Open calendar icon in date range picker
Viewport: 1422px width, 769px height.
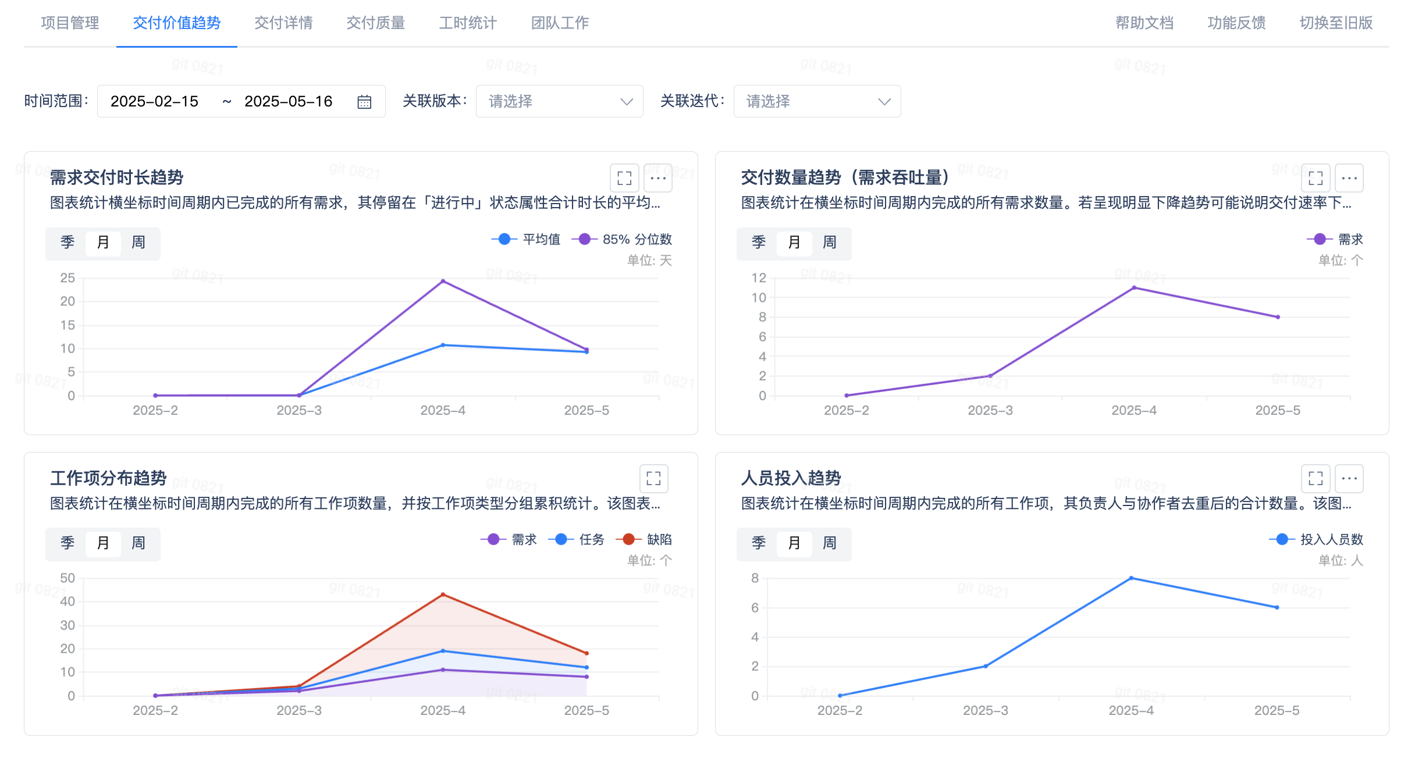click(364, 102)
